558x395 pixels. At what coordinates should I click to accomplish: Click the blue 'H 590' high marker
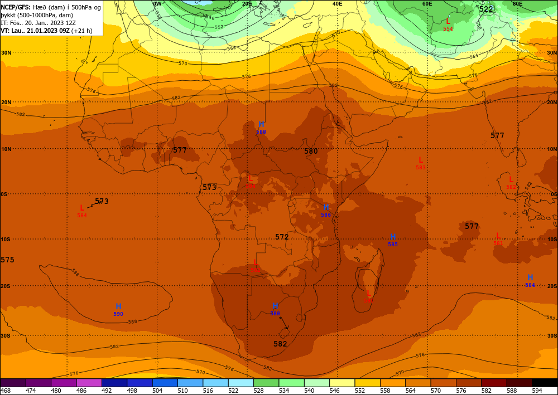coord(118,310)
